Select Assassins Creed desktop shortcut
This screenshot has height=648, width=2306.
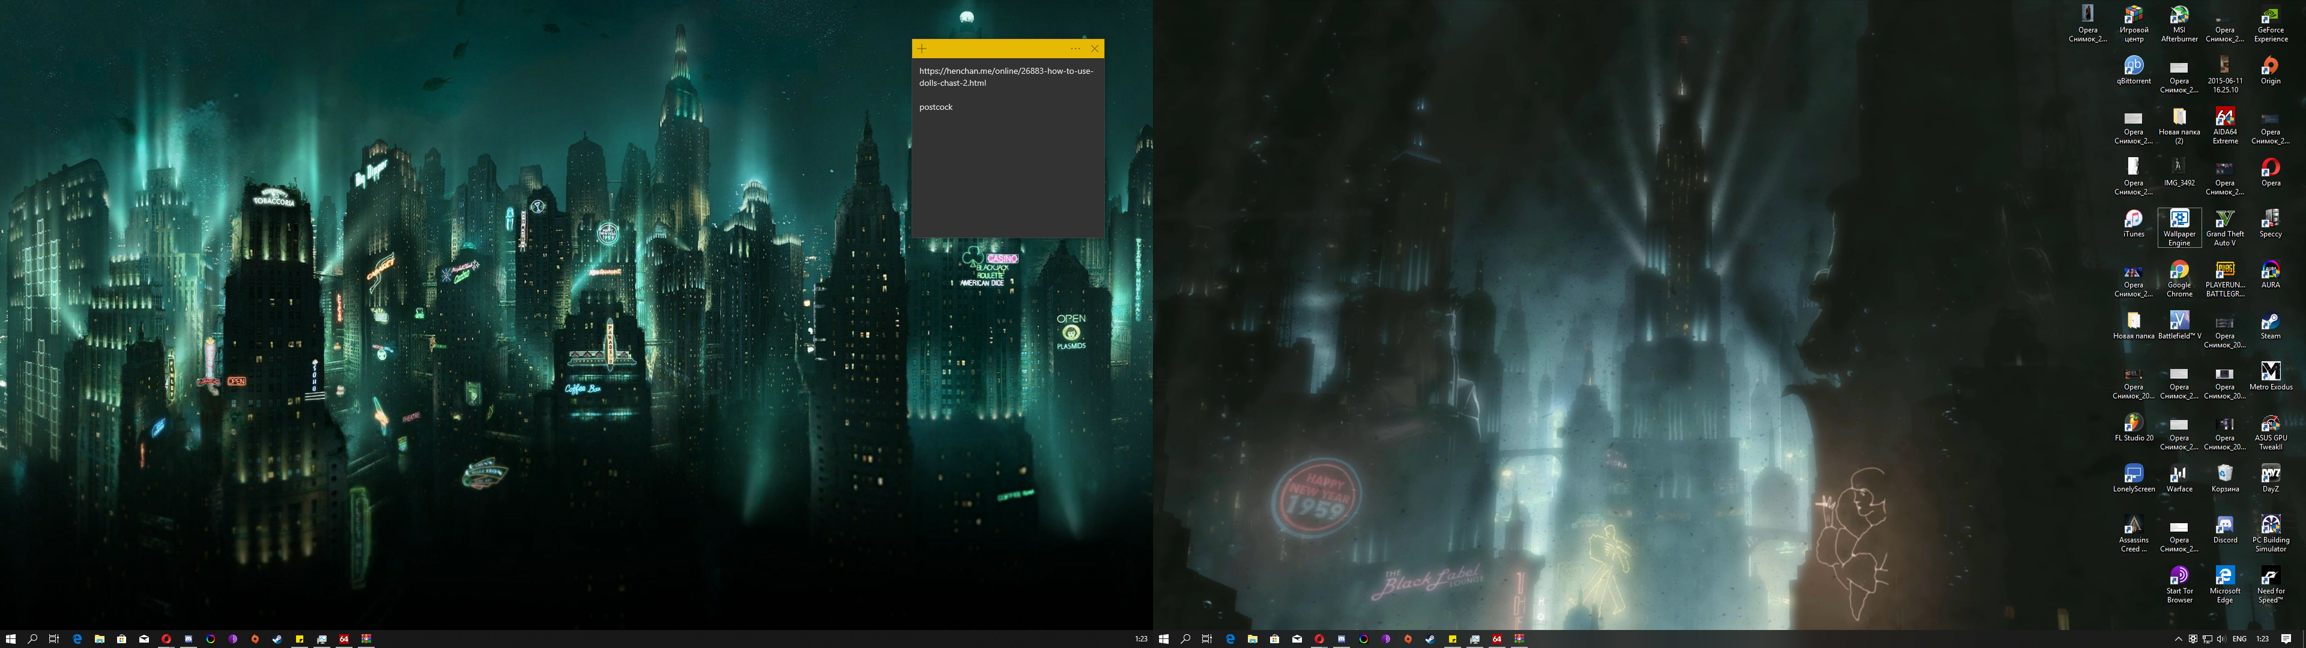pyautogui.click(x=2134, y=535)
